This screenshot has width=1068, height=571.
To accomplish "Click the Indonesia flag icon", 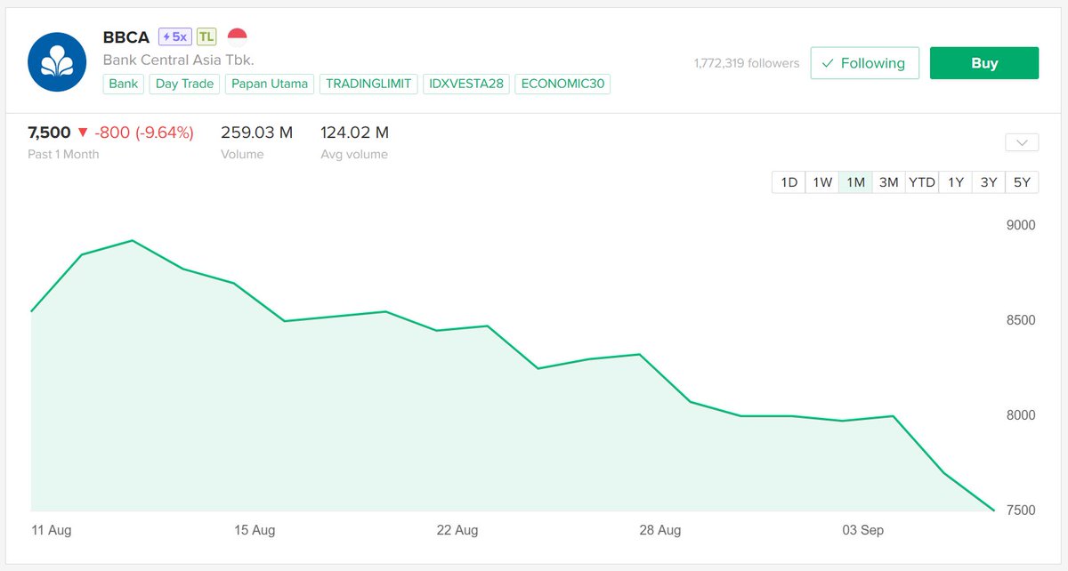I will (237, 36).
